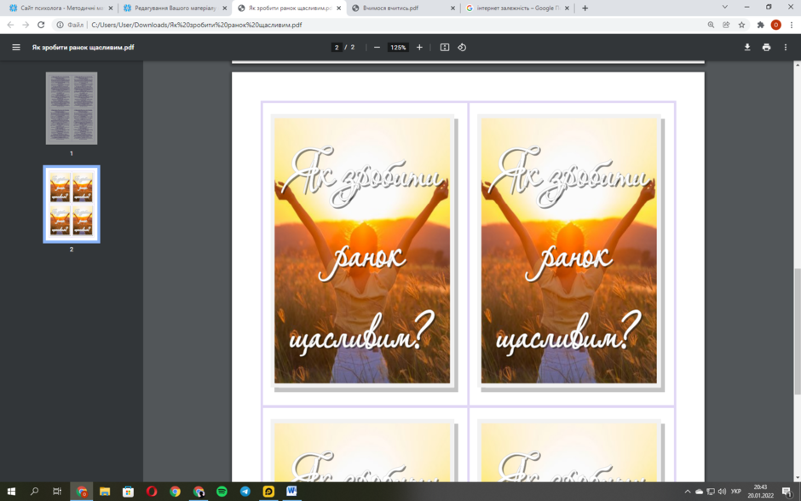This screenshot has width=801, height=501.
Task: Open PDF viewer more actions menu
Action: pyautogui.click(x=786, y=48)
